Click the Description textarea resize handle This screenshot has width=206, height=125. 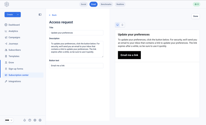(x=102, y=57)
